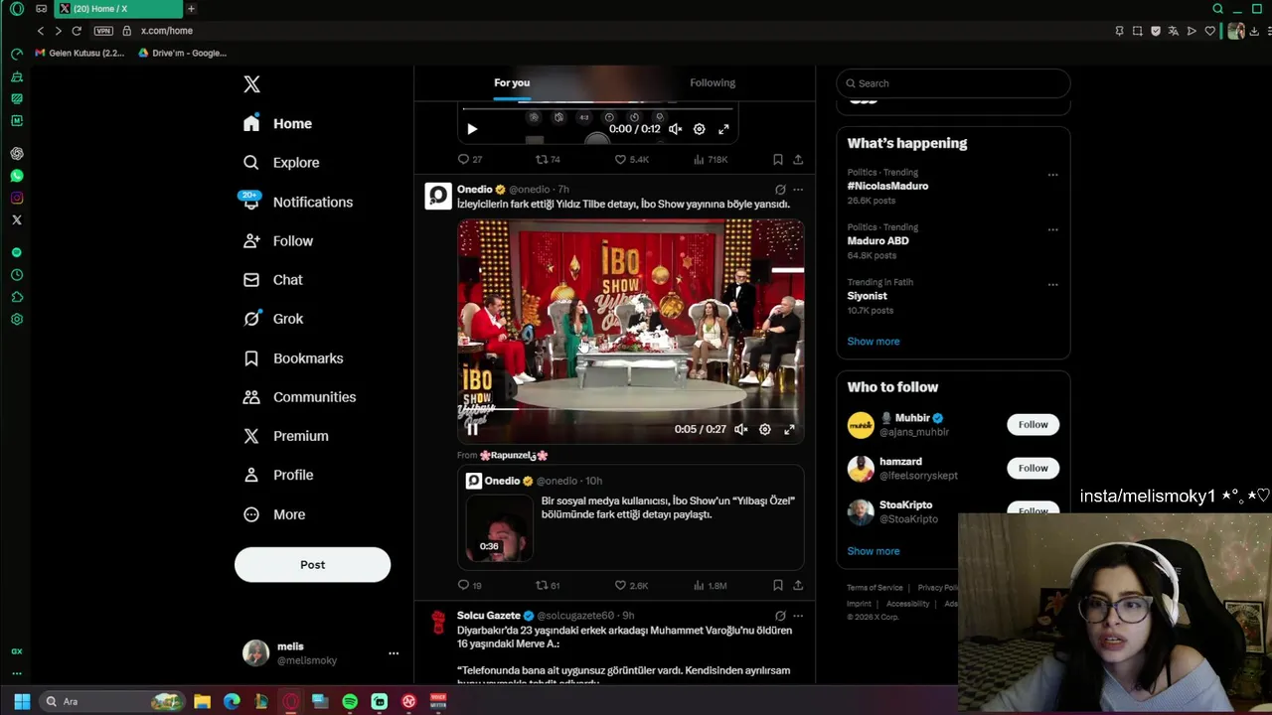
Task: Open Spotify from the Windows taskbar
Action: pos(350,702)
